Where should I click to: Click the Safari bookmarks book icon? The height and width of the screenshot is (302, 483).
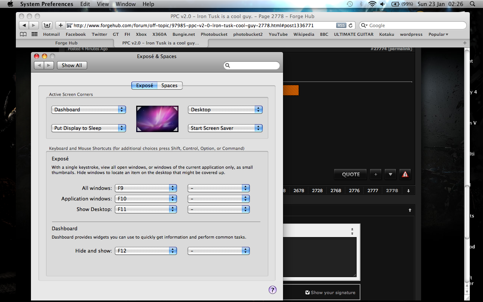[23, 34]
